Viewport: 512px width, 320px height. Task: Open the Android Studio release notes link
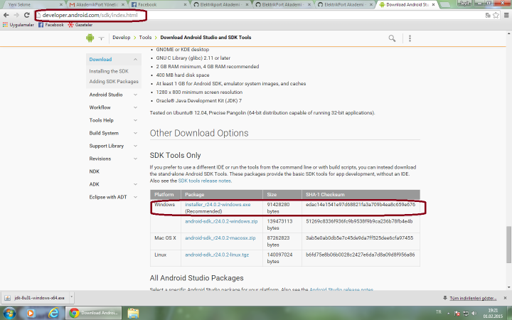click(x=341, y=289)
